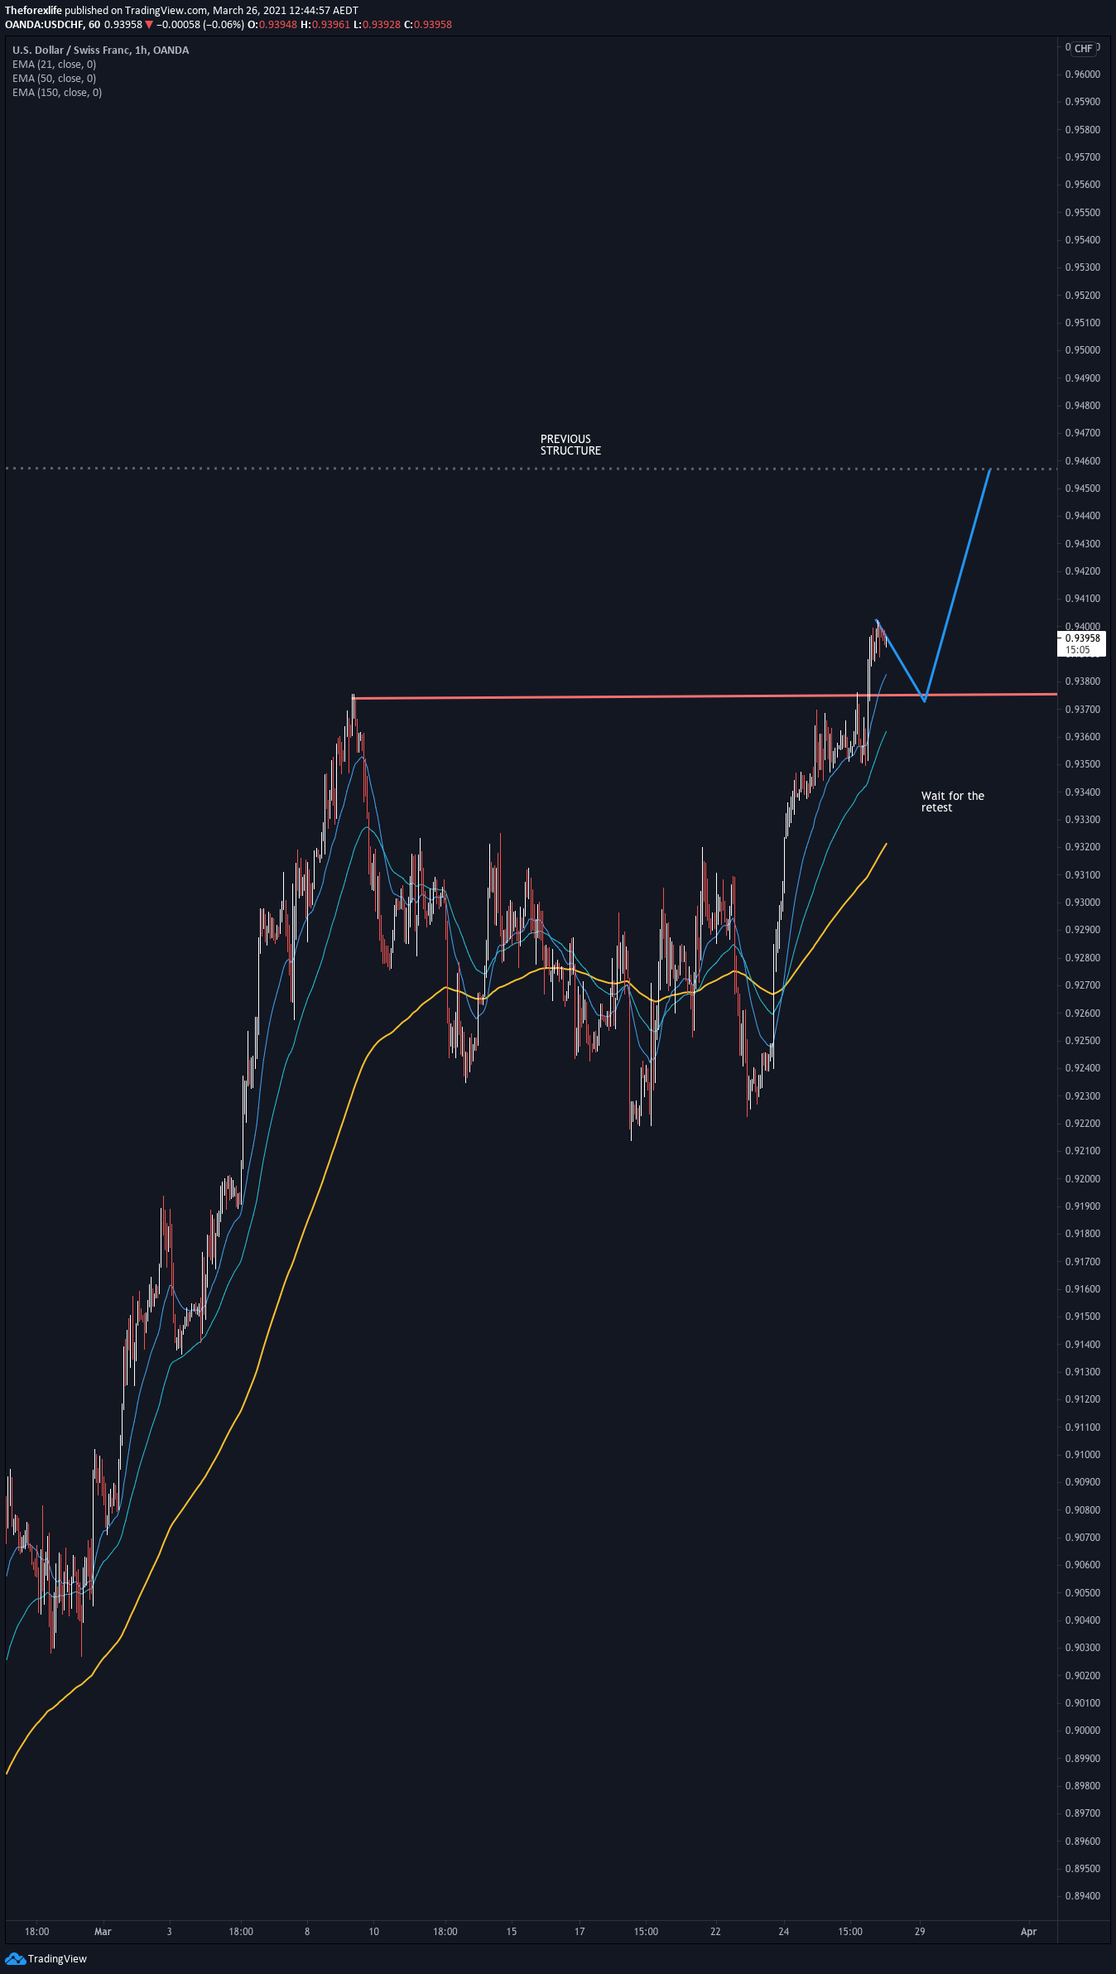Select the OANDA:USDCHF, 60 symbol text
Image resolution: width=1116 pixels, height=1974 pixels.
click(53, 25)
